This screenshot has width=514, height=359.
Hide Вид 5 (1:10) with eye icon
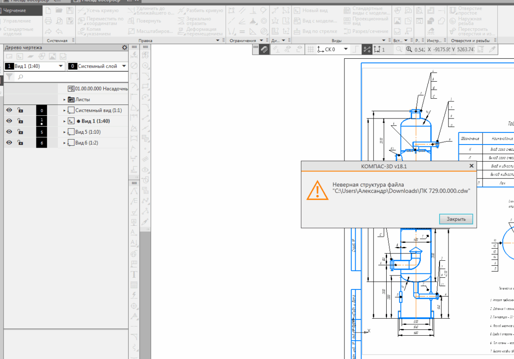[x=9, y=132]
